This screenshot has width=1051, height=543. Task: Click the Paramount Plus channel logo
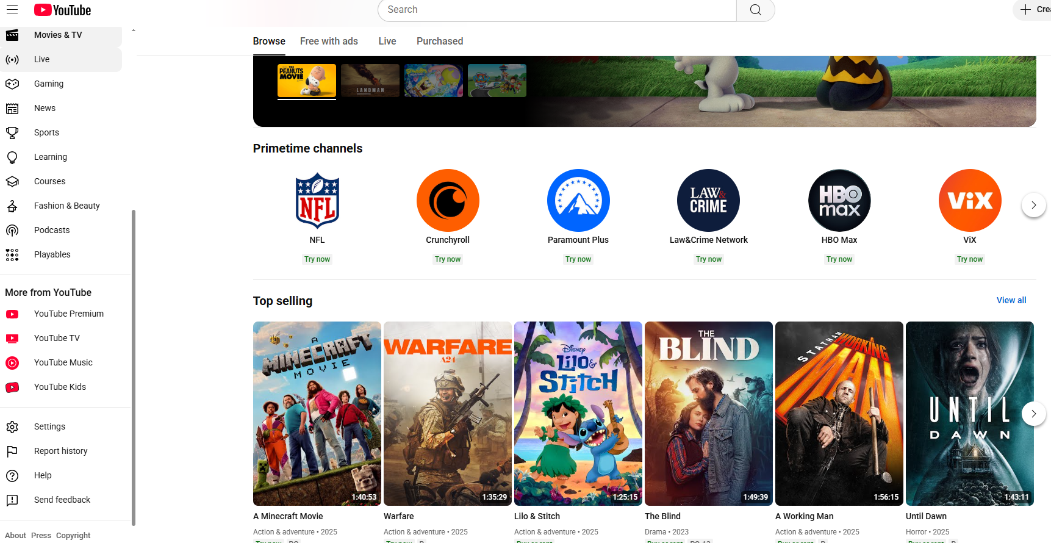point(578,200)
